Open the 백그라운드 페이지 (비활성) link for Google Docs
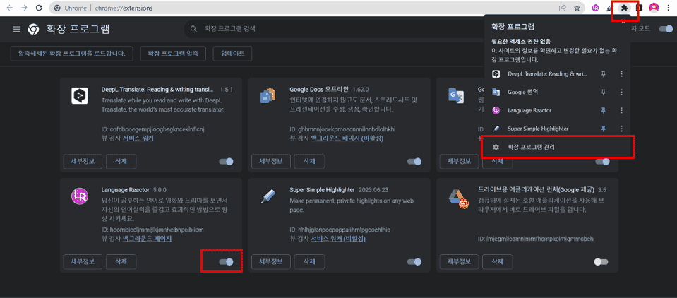 click(347, 138)
